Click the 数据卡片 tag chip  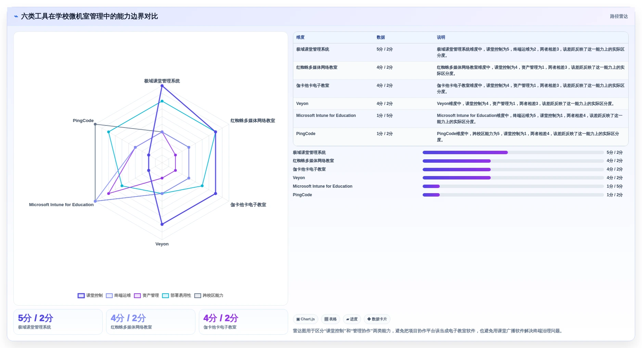tap(377, 319)
